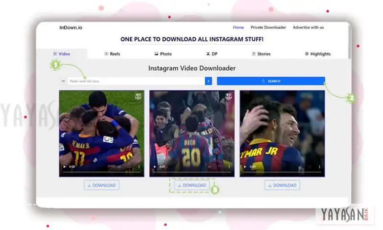Click the Home navigation link
Screen dimensions: 383x230
(x=238, y=27)
